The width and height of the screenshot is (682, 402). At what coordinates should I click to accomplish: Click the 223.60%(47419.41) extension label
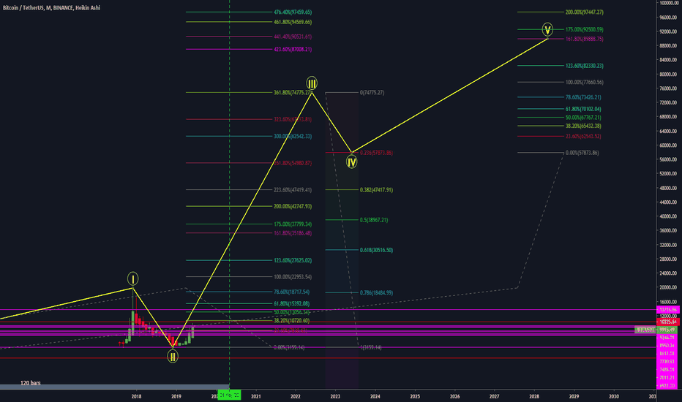tap(293, 190)
